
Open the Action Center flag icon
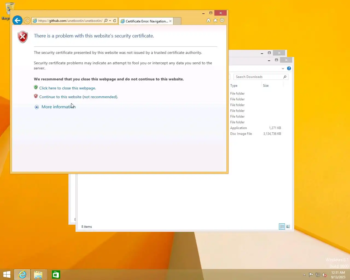pos(311,275)
